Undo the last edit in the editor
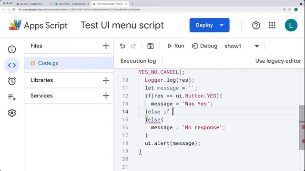The height and width of the screenshot is (171, 305). point(122,46)
